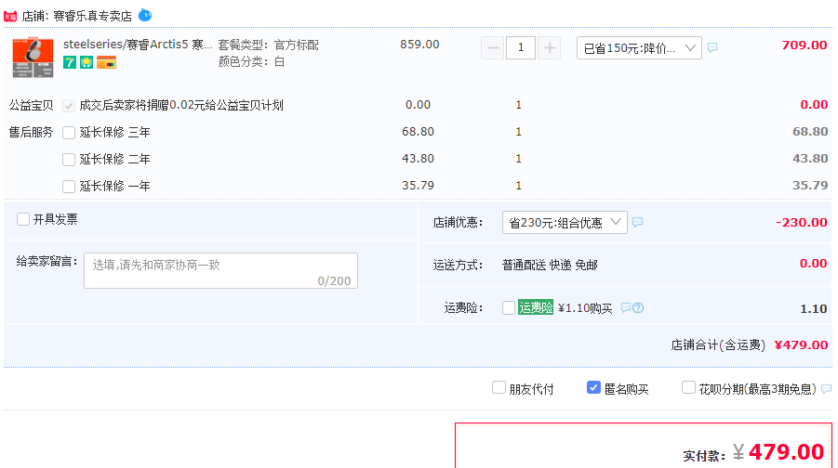
Task: Check 延长保修 一年 warranty option
Action: tap(69, 187)
